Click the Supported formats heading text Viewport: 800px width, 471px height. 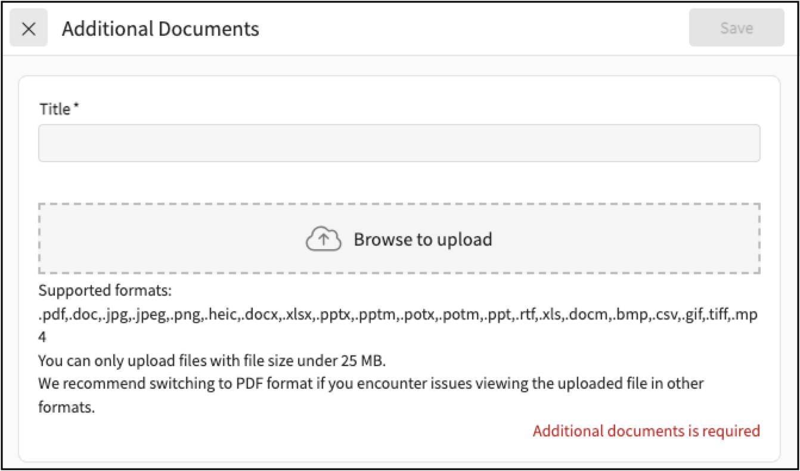[x=105, y=292]
